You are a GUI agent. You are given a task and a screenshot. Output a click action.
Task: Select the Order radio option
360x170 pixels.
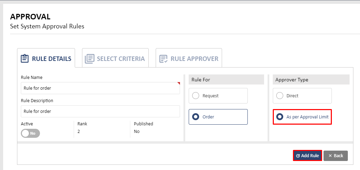(x=218, y=117)
